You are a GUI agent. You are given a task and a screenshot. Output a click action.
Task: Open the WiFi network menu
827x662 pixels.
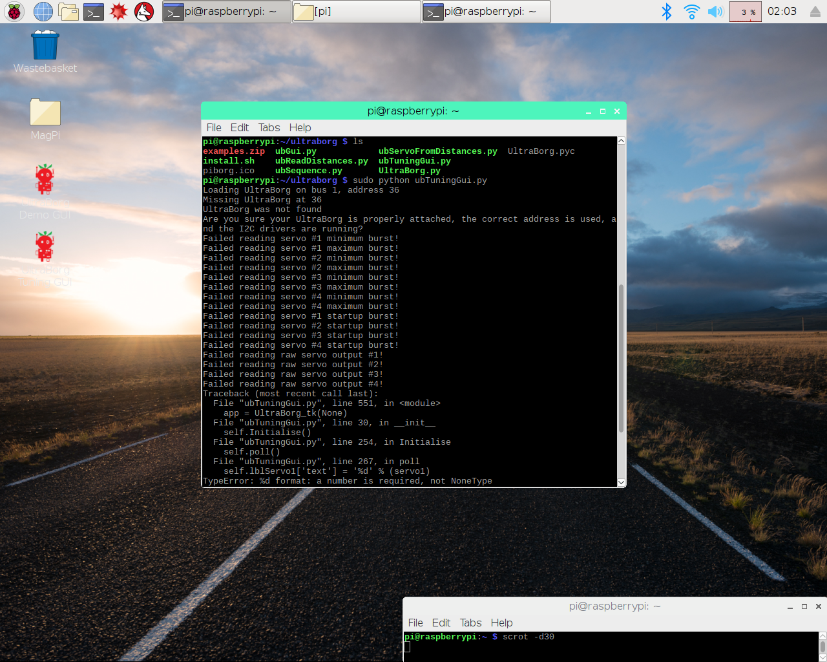(691, 11)
